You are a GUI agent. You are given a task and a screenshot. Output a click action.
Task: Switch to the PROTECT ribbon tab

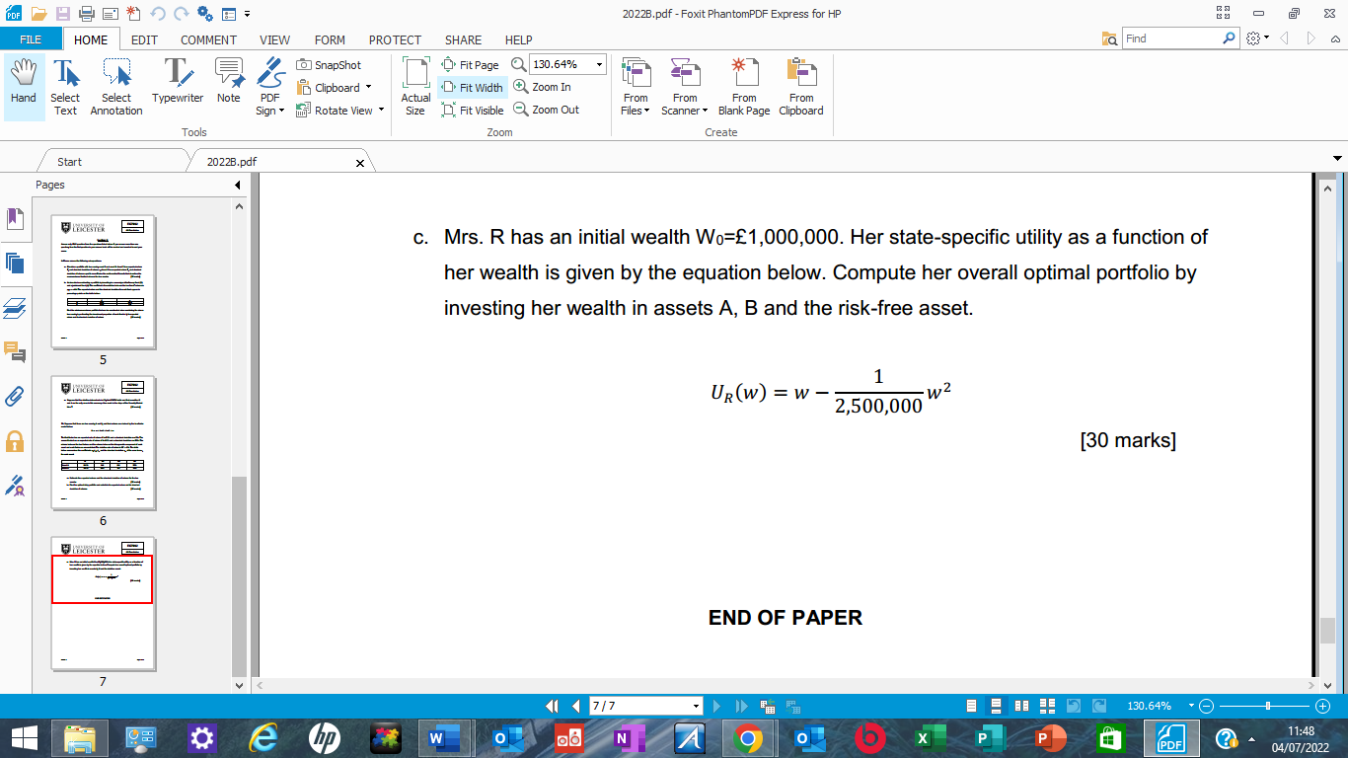(395, 39)
